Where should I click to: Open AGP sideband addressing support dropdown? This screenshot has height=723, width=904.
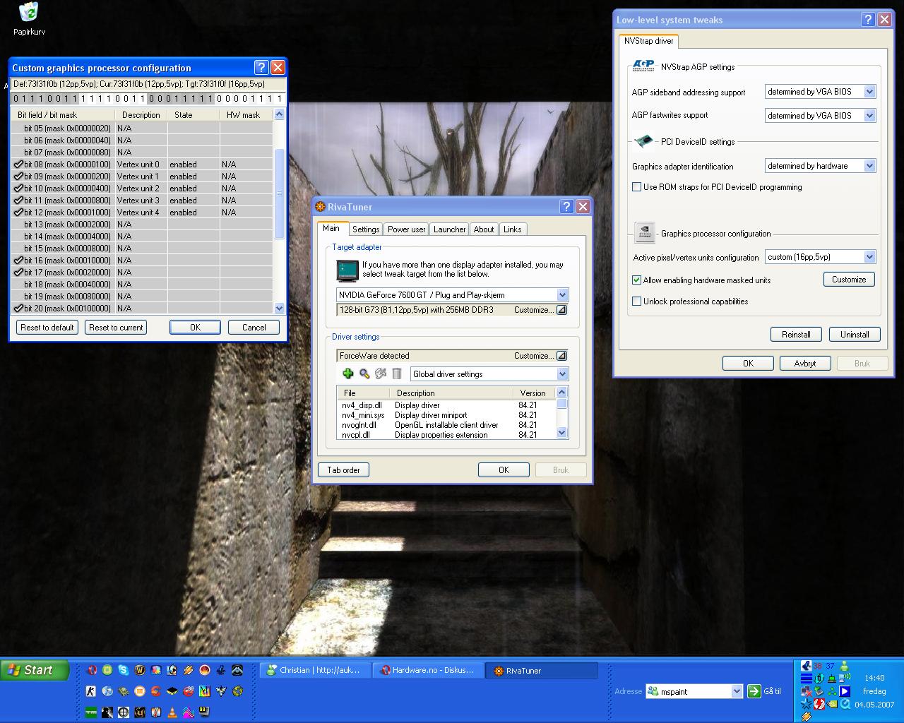(x=869, y=92)
